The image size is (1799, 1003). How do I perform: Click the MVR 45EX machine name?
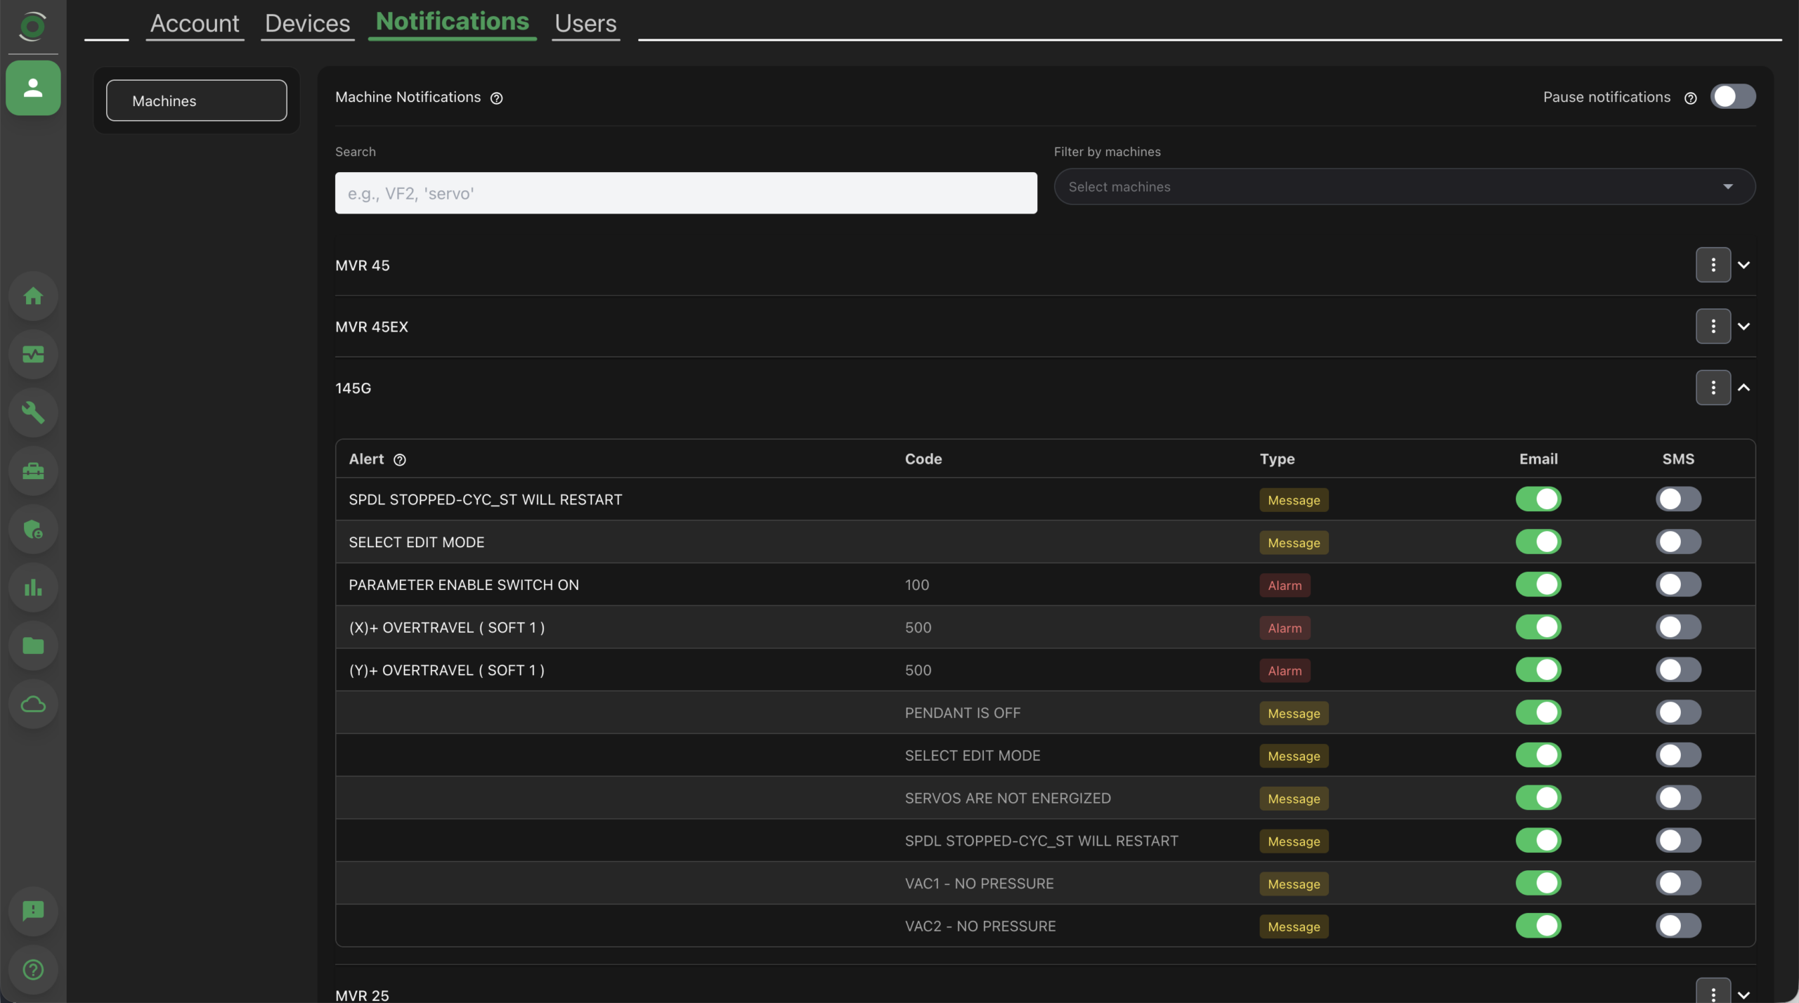click(x=372, y=327)
